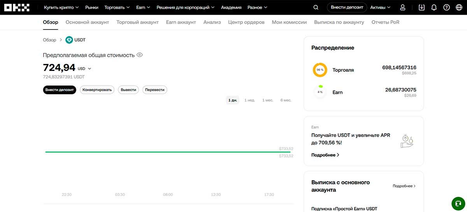
Task: Click the Earn coins hand illustration
Action: (x=407, y=141)
